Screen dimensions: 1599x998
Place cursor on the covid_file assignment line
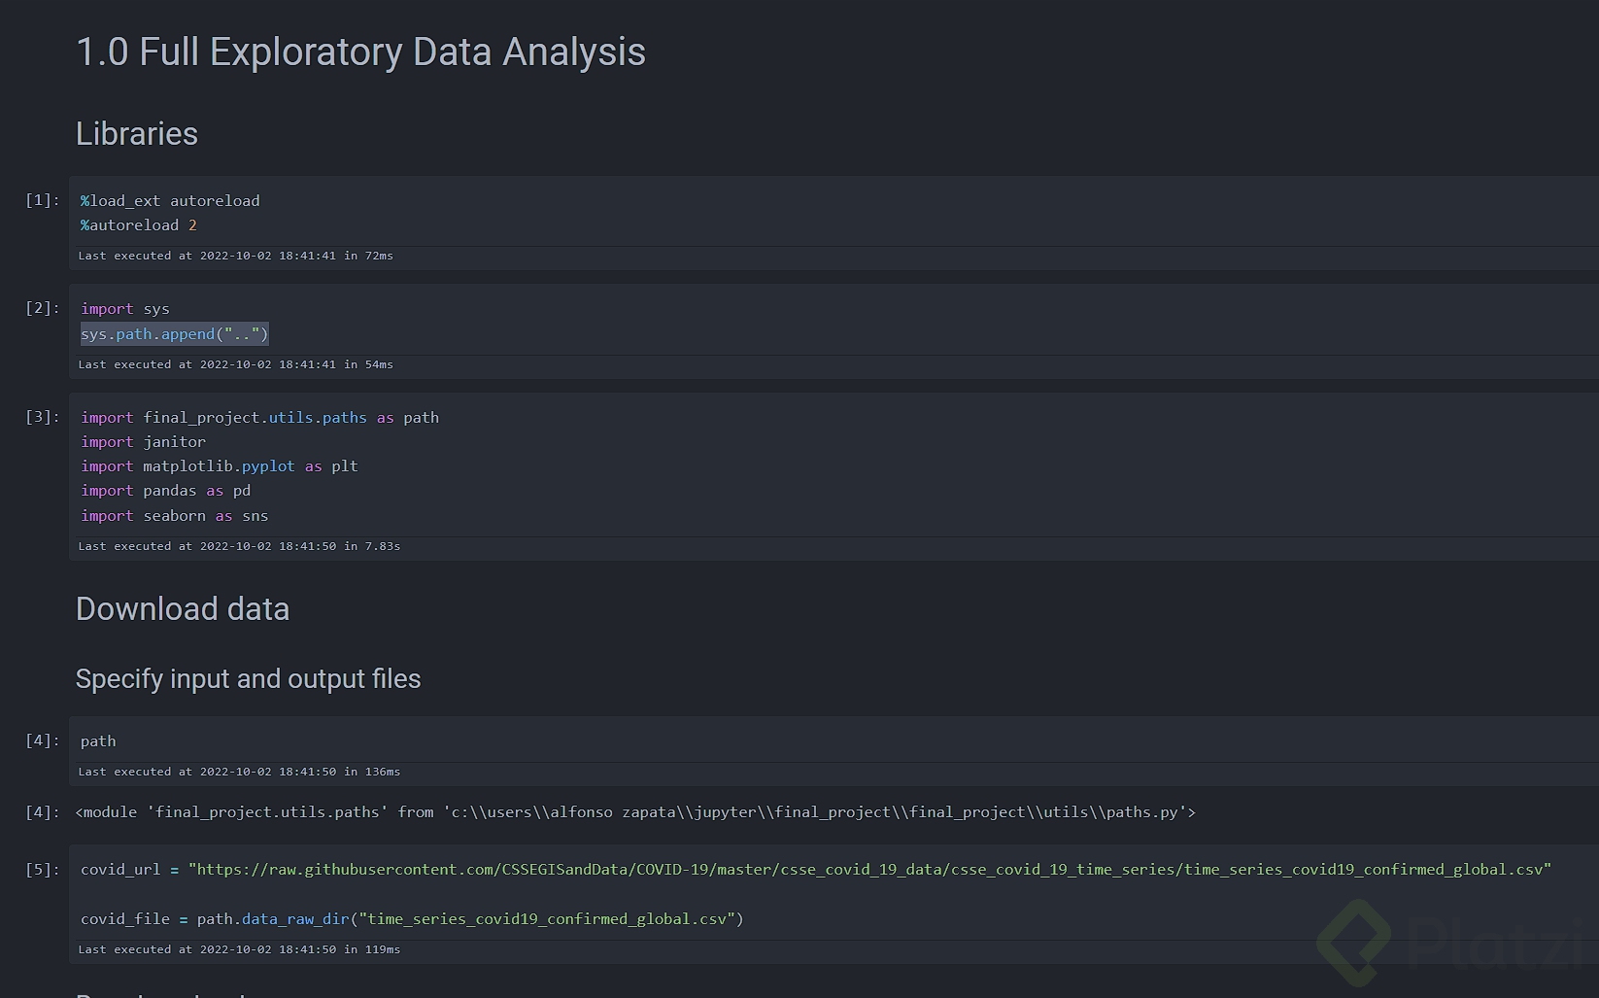pyautogui.click(x=411, y=919)
